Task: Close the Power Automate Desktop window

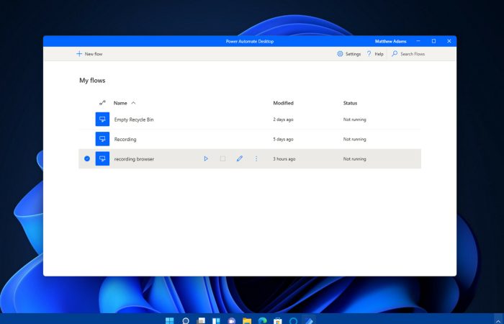Action: point(449,41)
